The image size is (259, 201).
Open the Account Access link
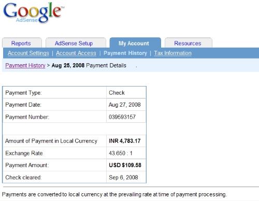click(76, 53)
